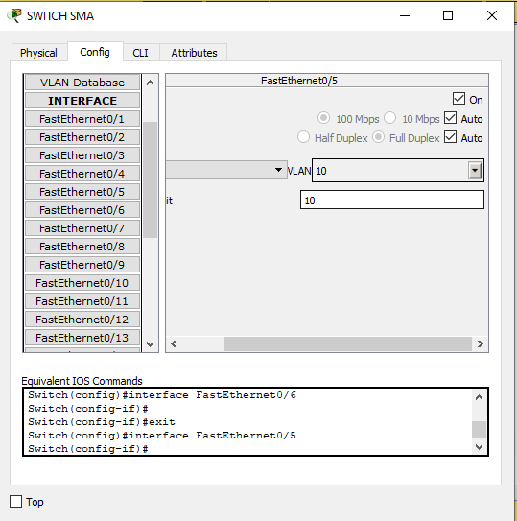
Task: Click the settings panel scroll right arrow
Action: point(481,343)
